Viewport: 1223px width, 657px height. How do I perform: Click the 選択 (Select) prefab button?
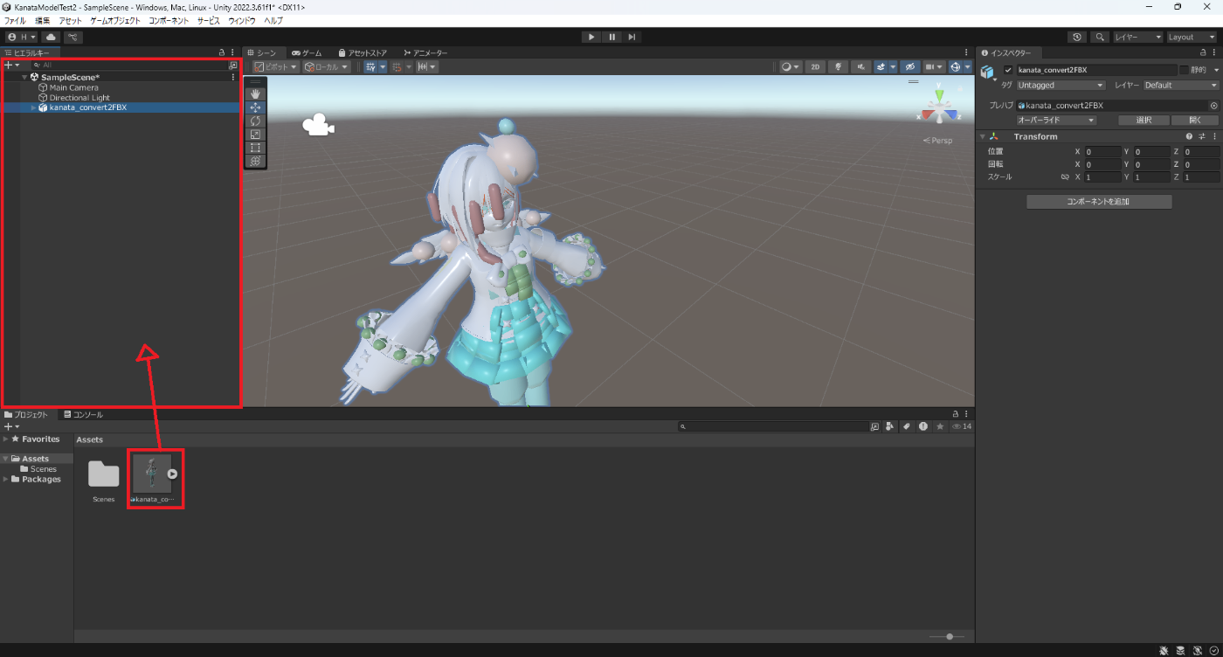coord(1144,121)
